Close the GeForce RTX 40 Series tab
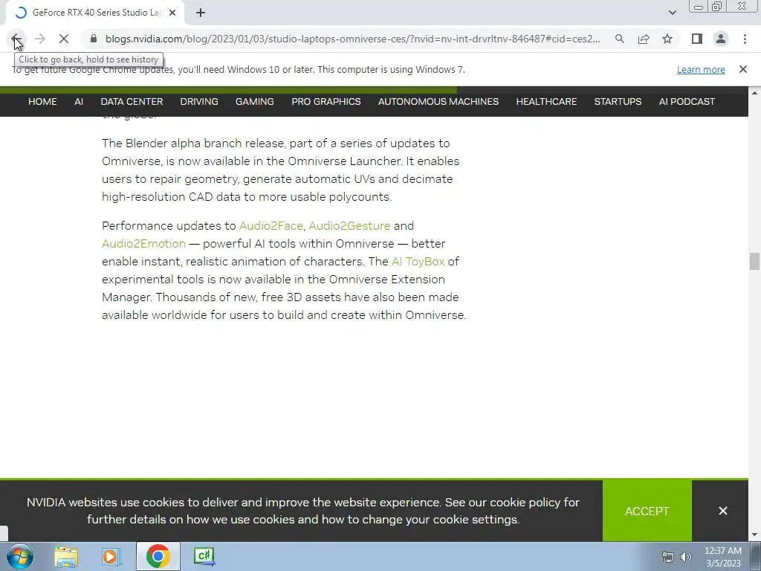This screenshot has width=761, height=571. (172, 13)
